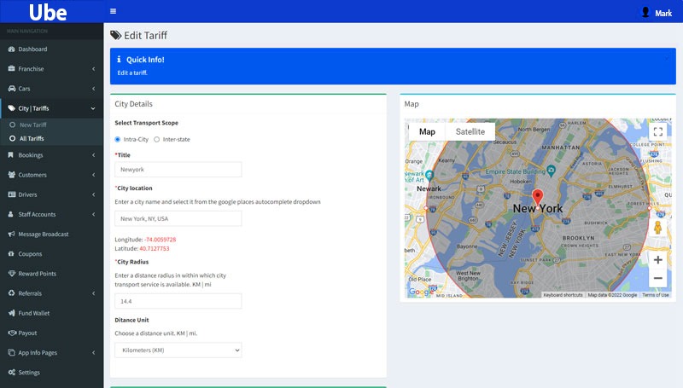Select Intra-City transport scope

(118, 139)
